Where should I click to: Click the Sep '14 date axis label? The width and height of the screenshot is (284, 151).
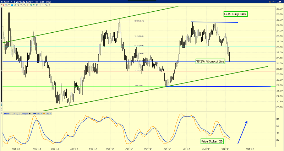(x=226, y=149)
